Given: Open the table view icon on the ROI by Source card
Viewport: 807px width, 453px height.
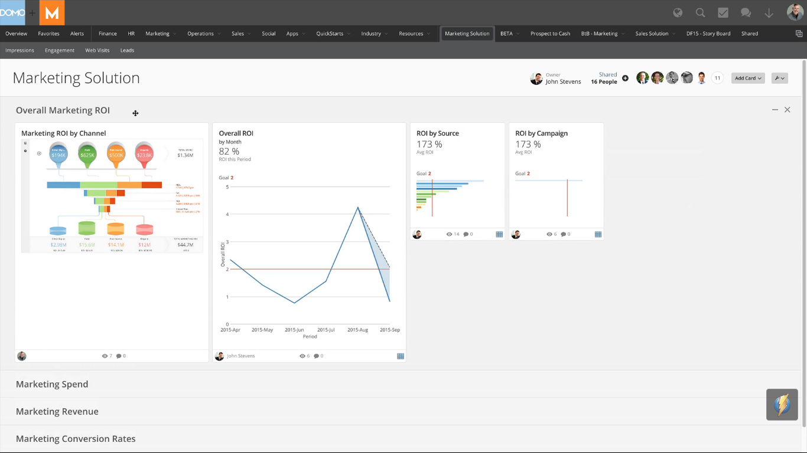Looking at the screenshot, I should pyautogui.click(x=499, y=234).
